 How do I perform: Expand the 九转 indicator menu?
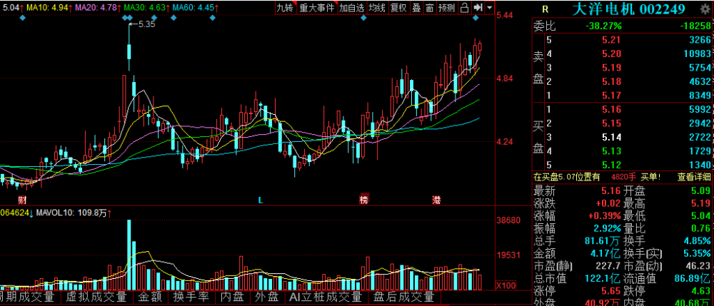(x=285, y=8)
